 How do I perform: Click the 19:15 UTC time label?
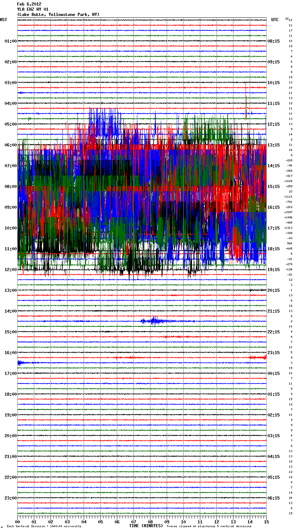(x=274, y=270)
